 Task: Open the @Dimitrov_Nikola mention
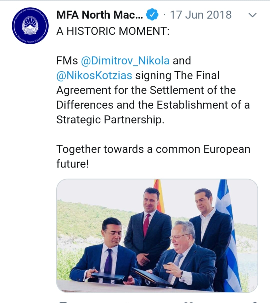point(125,60)
